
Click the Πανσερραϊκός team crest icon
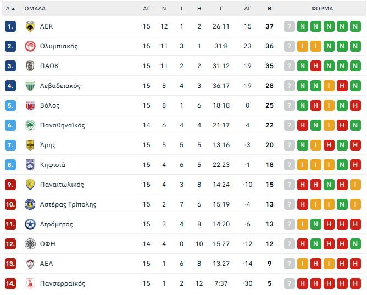click(30, 283)
